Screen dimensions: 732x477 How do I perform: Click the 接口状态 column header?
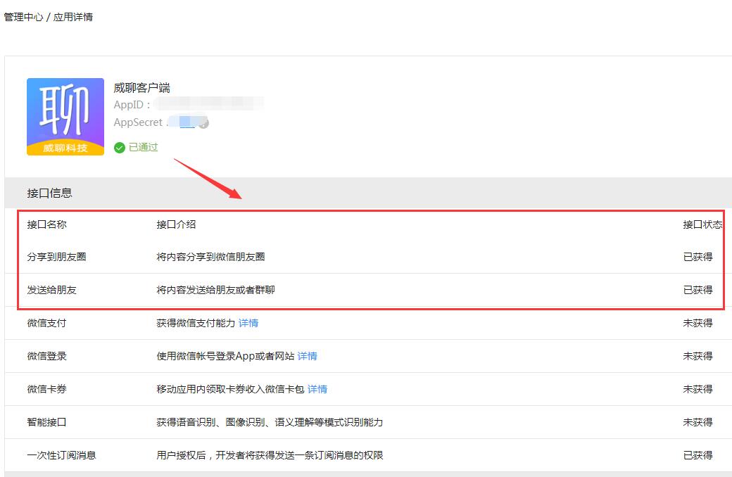tap(702, 224)
